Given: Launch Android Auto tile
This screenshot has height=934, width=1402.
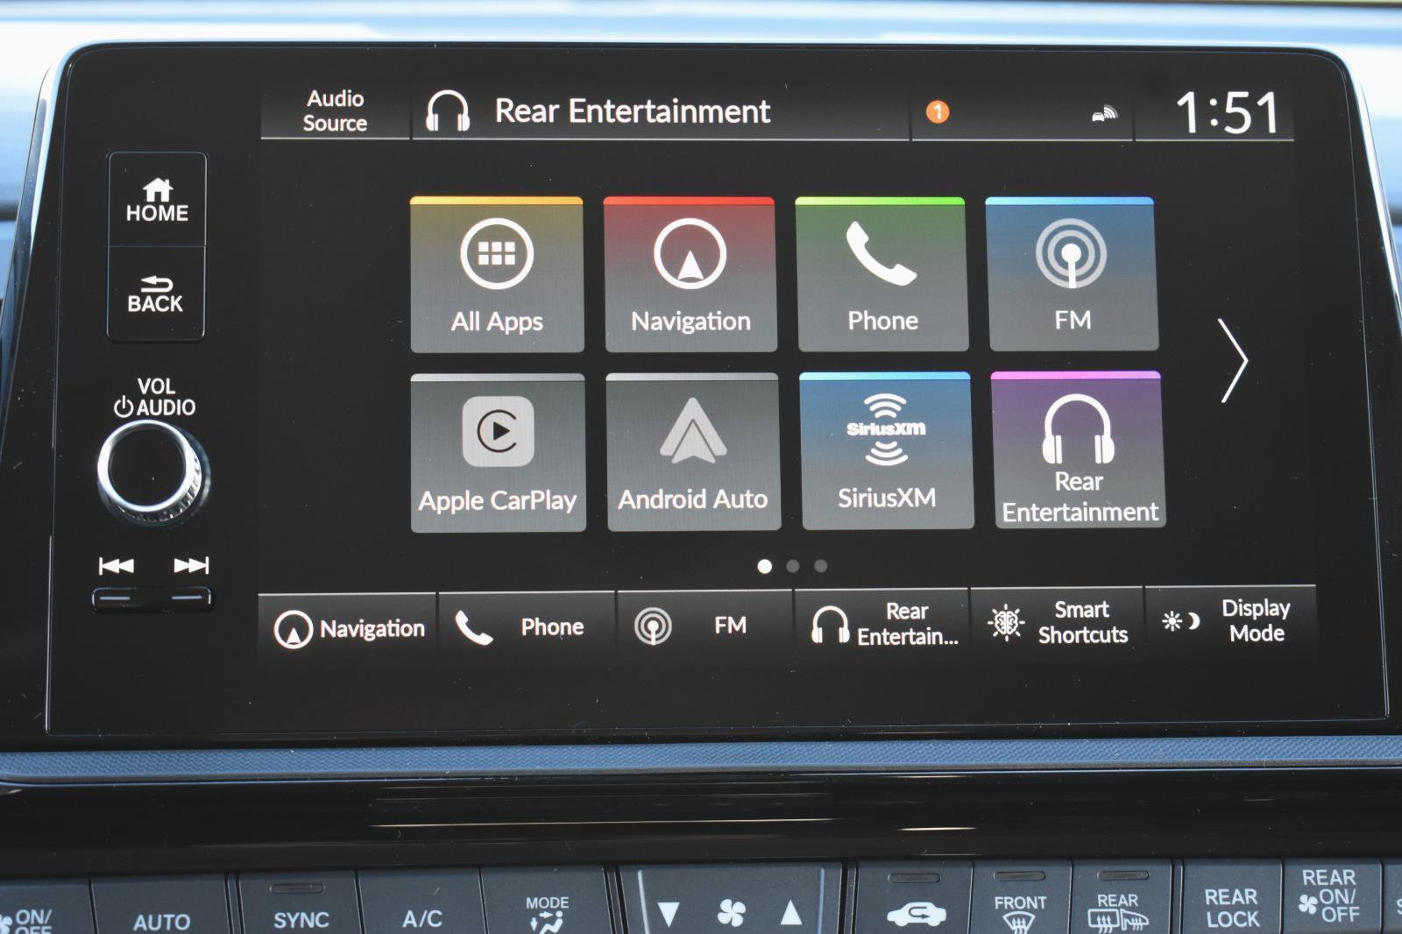Looking at the screenshot, I should click(x=693, y=452).
